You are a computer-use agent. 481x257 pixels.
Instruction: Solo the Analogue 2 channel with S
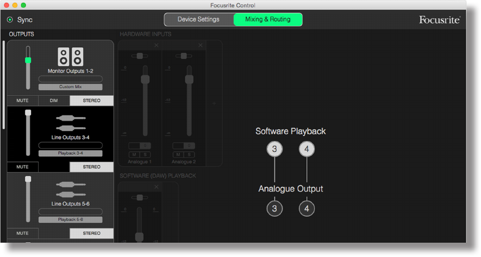(x=190, y=155)
